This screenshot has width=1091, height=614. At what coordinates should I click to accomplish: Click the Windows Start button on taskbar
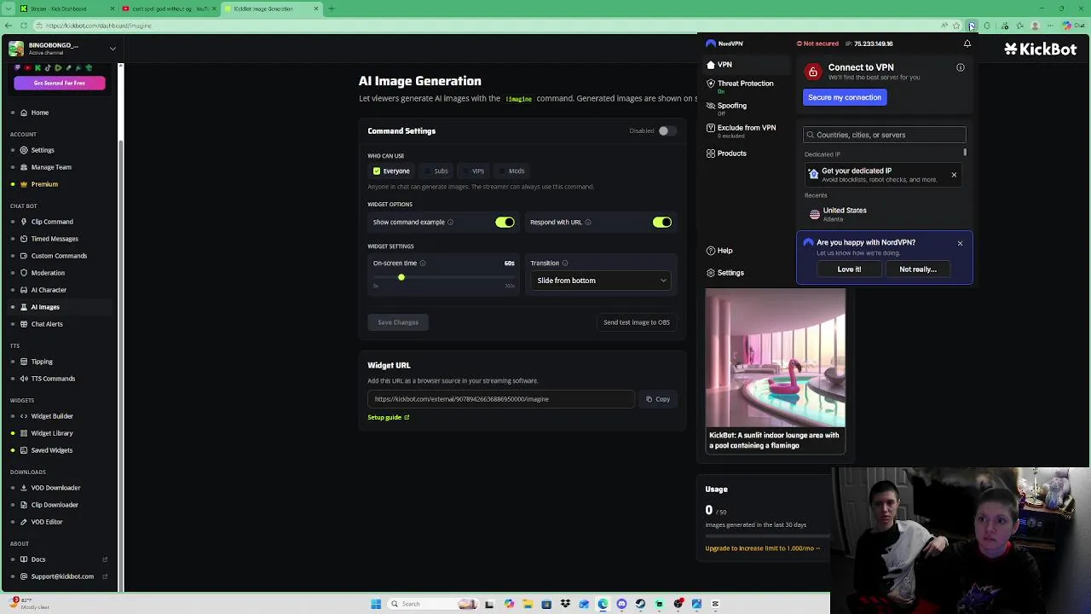coord(376,604)
